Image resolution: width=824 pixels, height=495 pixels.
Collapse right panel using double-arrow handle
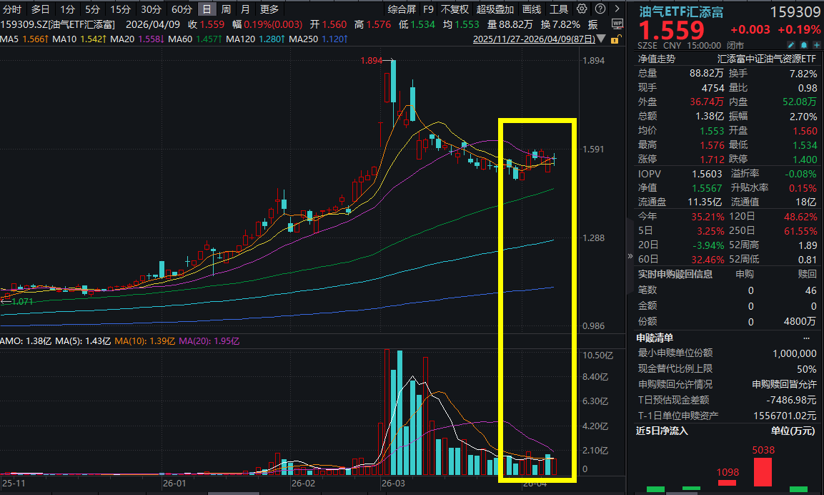630,256
